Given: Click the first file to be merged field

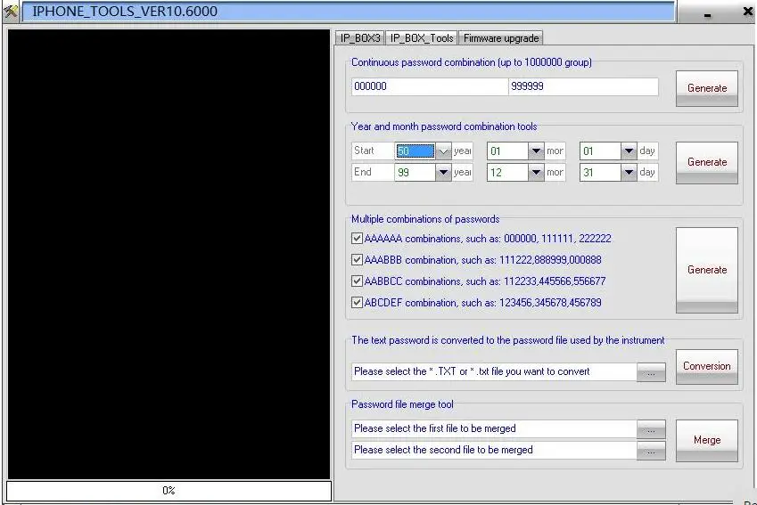Looking at the screenshot, I should [494, 428].
